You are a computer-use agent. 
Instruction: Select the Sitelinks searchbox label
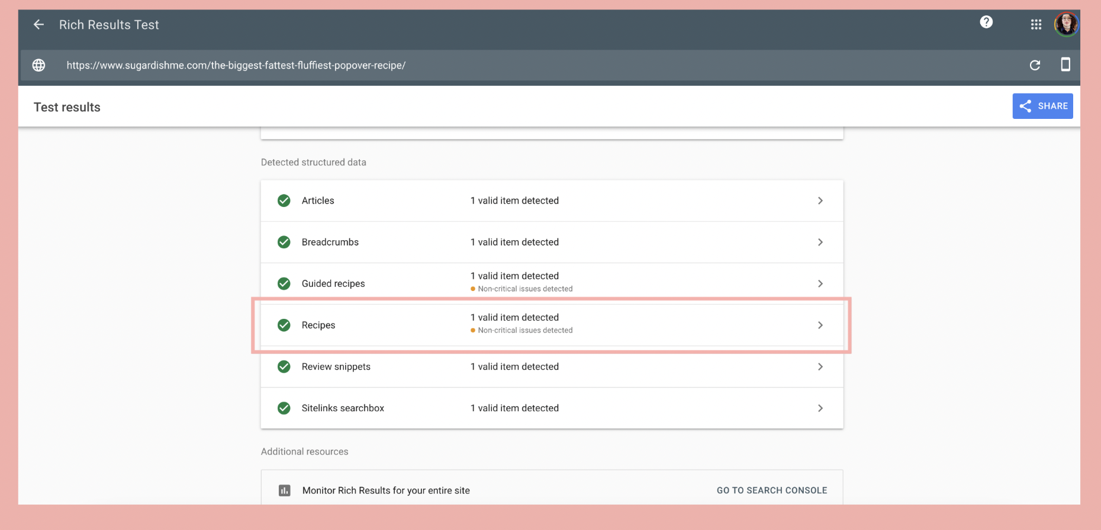[x=343, y=408]
